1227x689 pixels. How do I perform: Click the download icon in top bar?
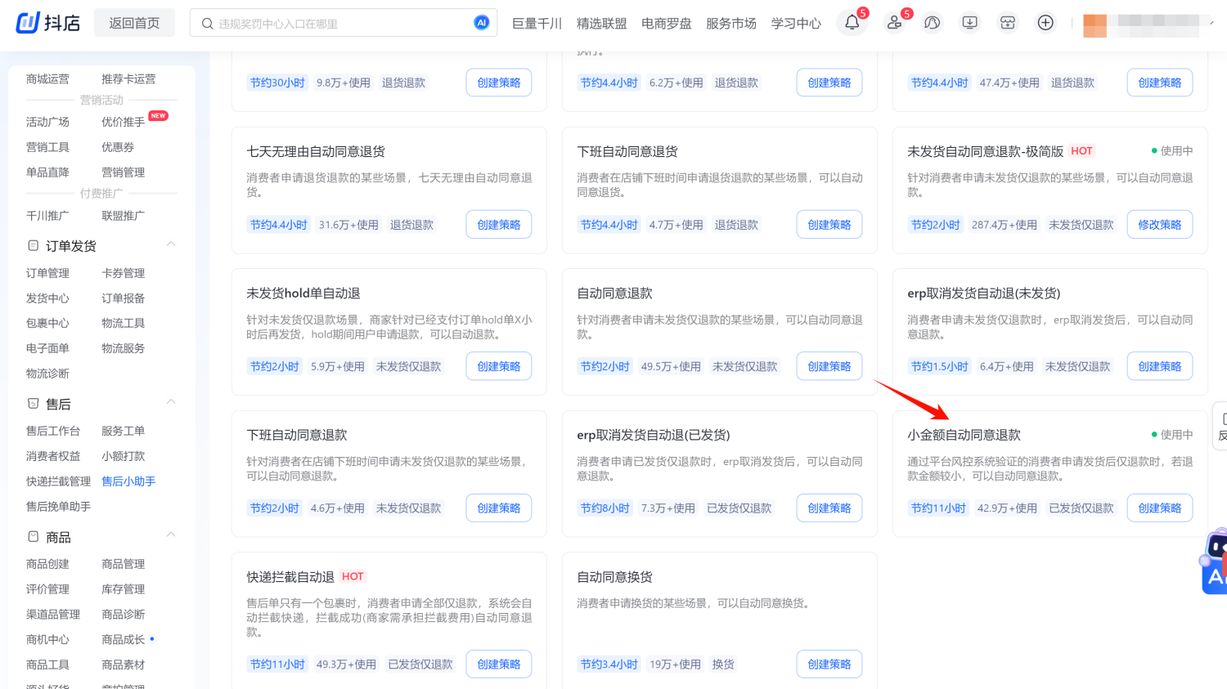click(969, 23)
